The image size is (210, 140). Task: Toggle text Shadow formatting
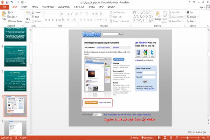56,20
